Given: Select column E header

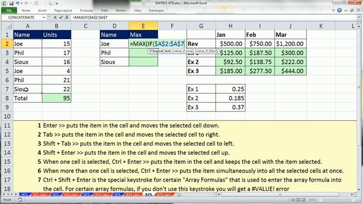Looking at the screenshot, I should click(143, 26).
